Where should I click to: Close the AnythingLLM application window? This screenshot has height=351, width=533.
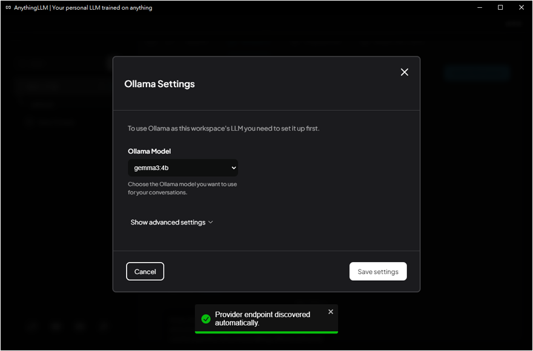521,8
